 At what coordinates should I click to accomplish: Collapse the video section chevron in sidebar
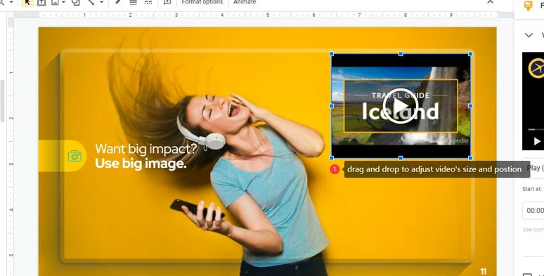(529, 35)
